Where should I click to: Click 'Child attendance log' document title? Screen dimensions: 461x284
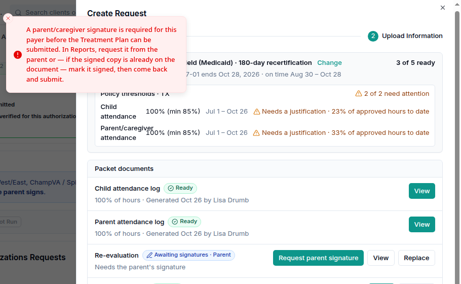click(x=127, y=189)
